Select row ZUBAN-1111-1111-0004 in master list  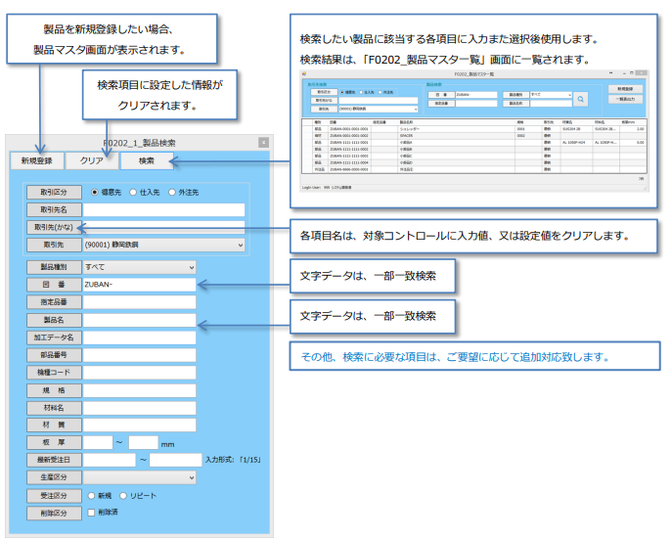(474, 162)
